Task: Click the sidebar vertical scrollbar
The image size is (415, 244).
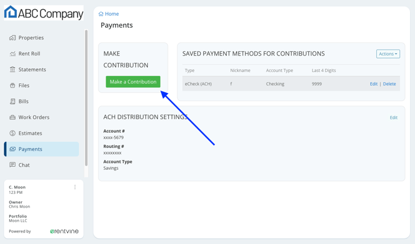Action: click(86, 97)
